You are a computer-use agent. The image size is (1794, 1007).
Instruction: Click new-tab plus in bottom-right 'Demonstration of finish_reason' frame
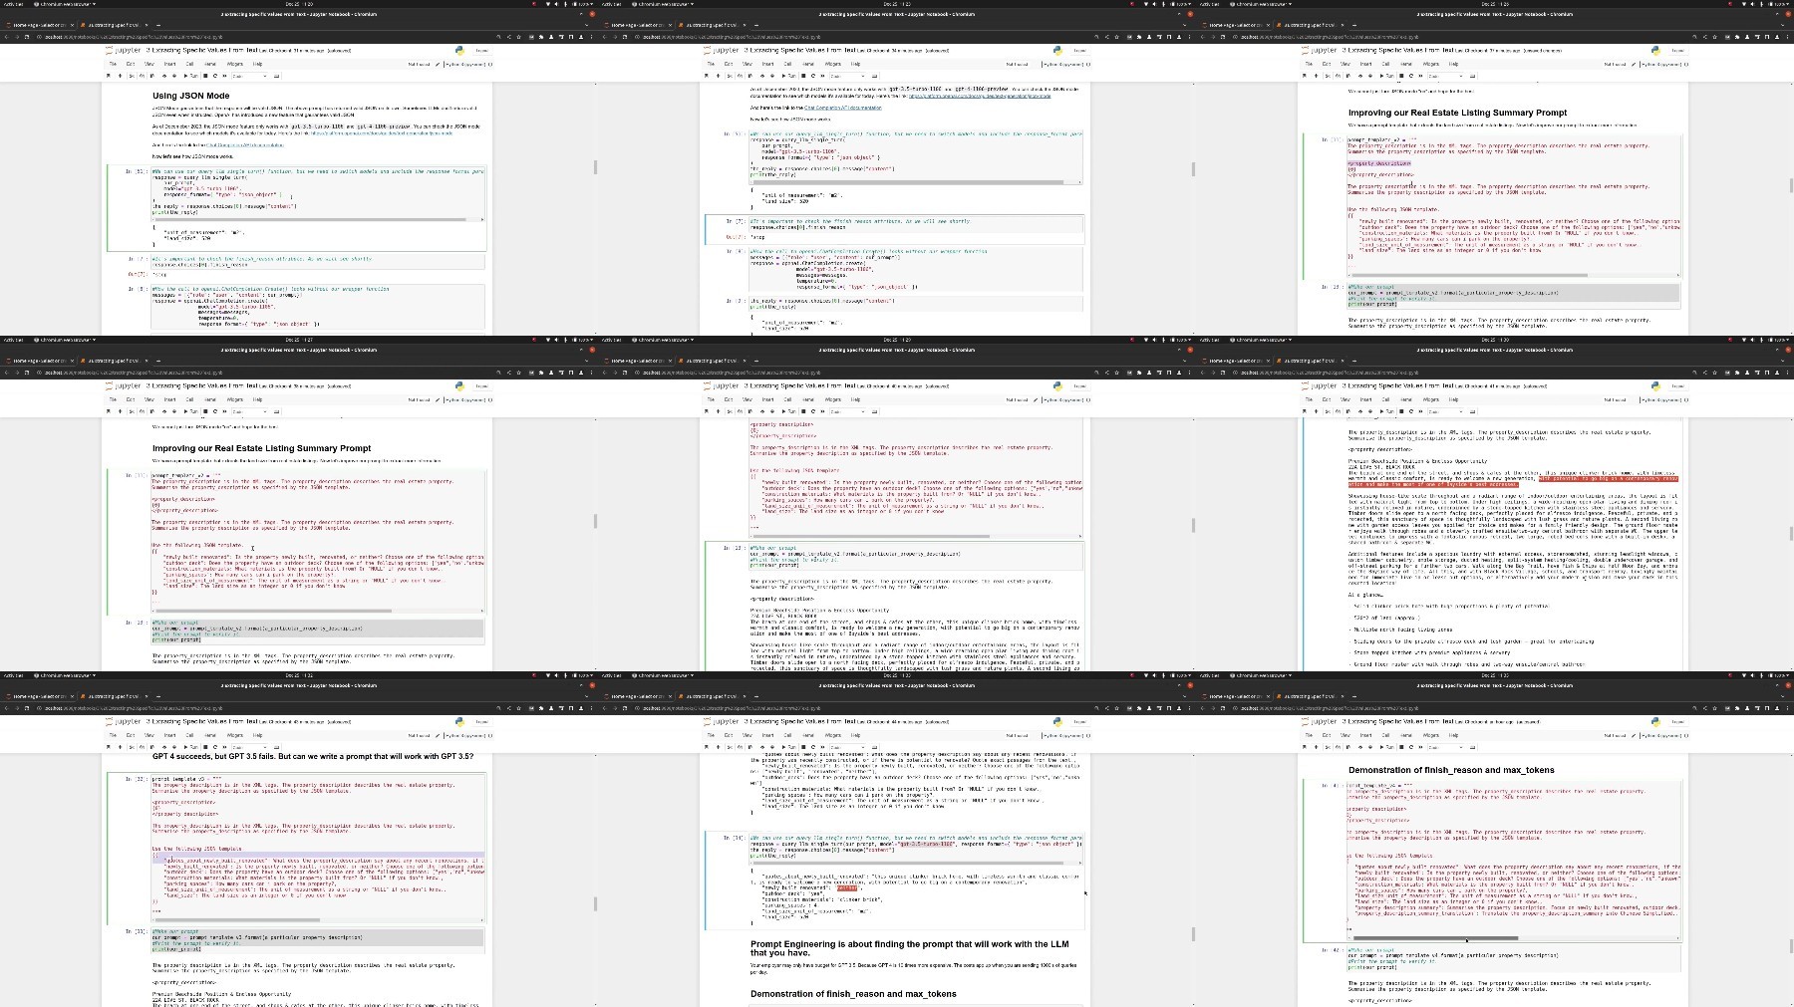1354,696
